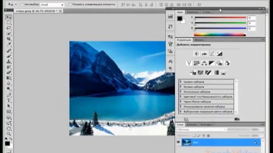This screenshot has height=153, width=273.
Task: Add a Levels adjustment
Action: (204, 54)
